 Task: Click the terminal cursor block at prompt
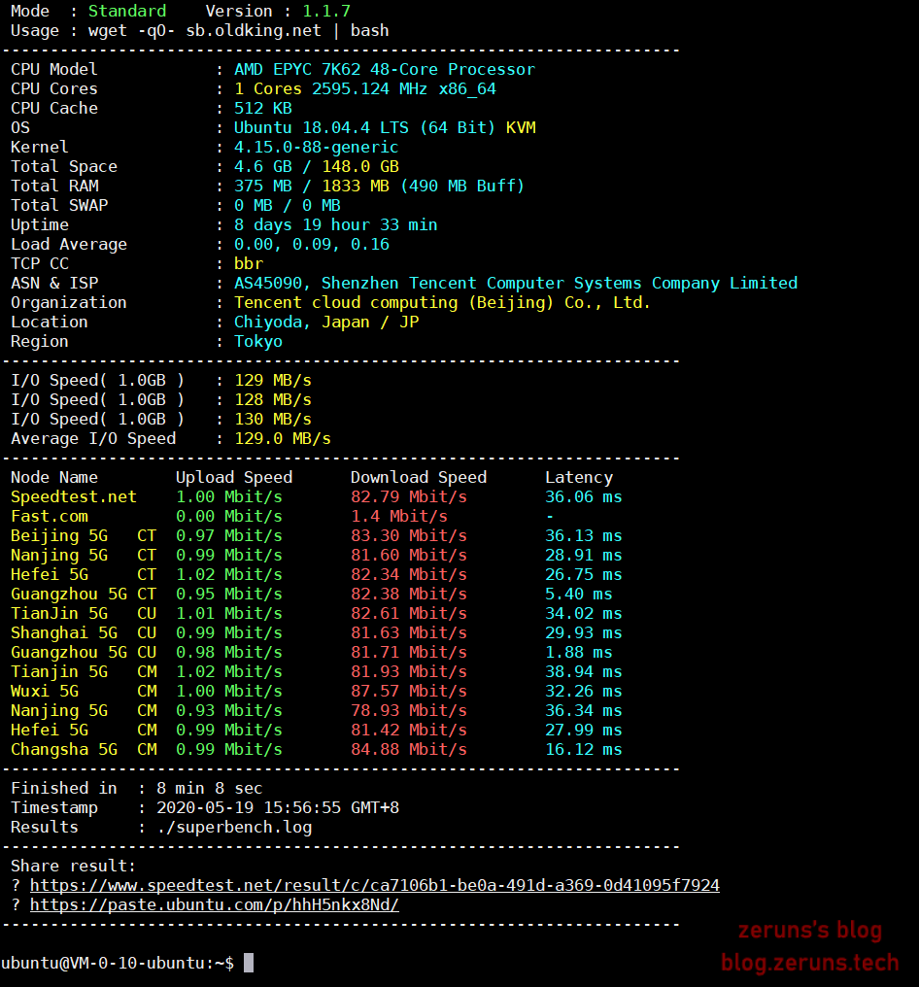(249, 963)
